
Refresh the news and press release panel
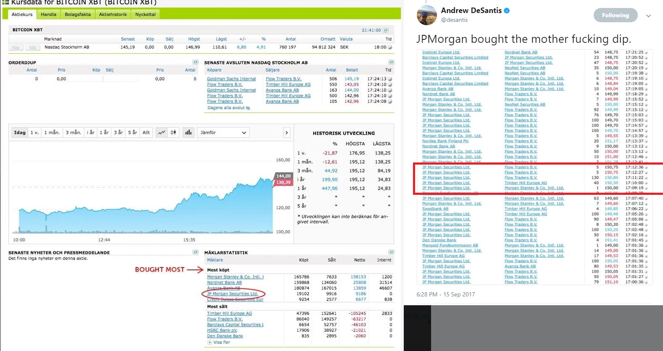(195, 252)
